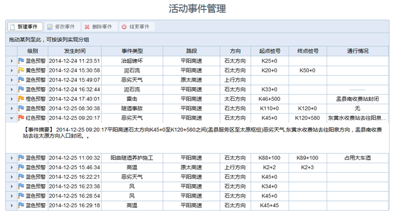Click the blue flag in the 16:29:18 row
This screenshot has height=214, width=394.
pyautogui.click(x=21, y=206)
